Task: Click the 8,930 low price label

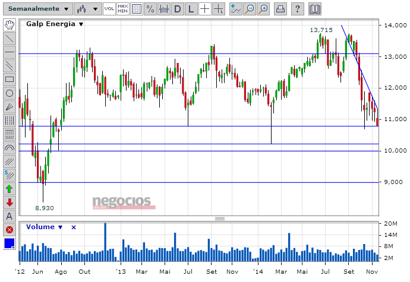Action: (45, 208)
